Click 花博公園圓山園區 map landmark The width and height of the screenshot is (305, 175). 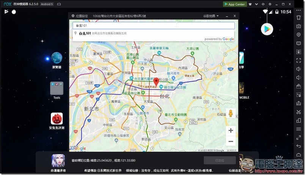click(x=132, y=56)
